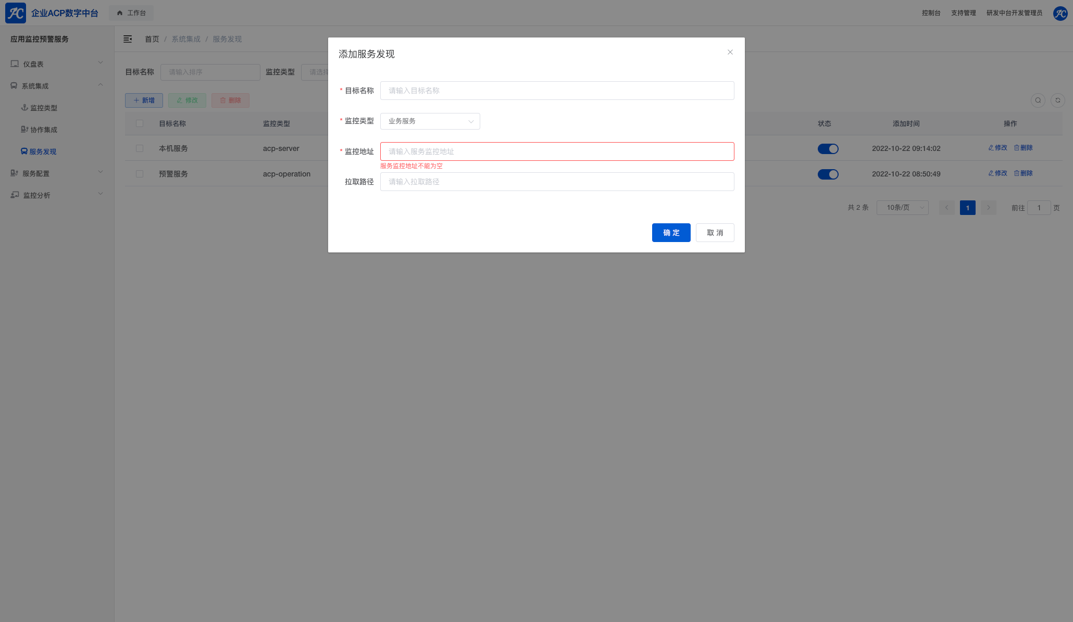
Task: Click the home icon on 工作台 tab
Action: (x=120, y=13)
